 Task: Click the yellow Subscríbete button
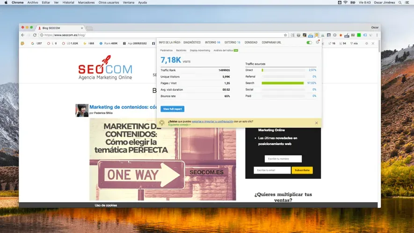coord(302,170)
